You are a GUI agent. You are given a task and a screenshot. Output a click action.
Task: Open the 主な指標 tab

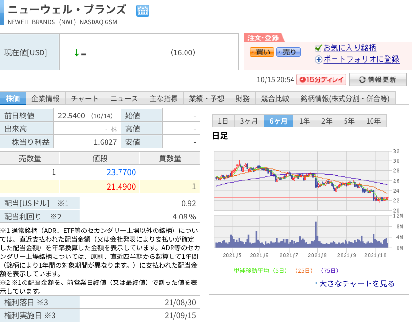tap(163, 98)
